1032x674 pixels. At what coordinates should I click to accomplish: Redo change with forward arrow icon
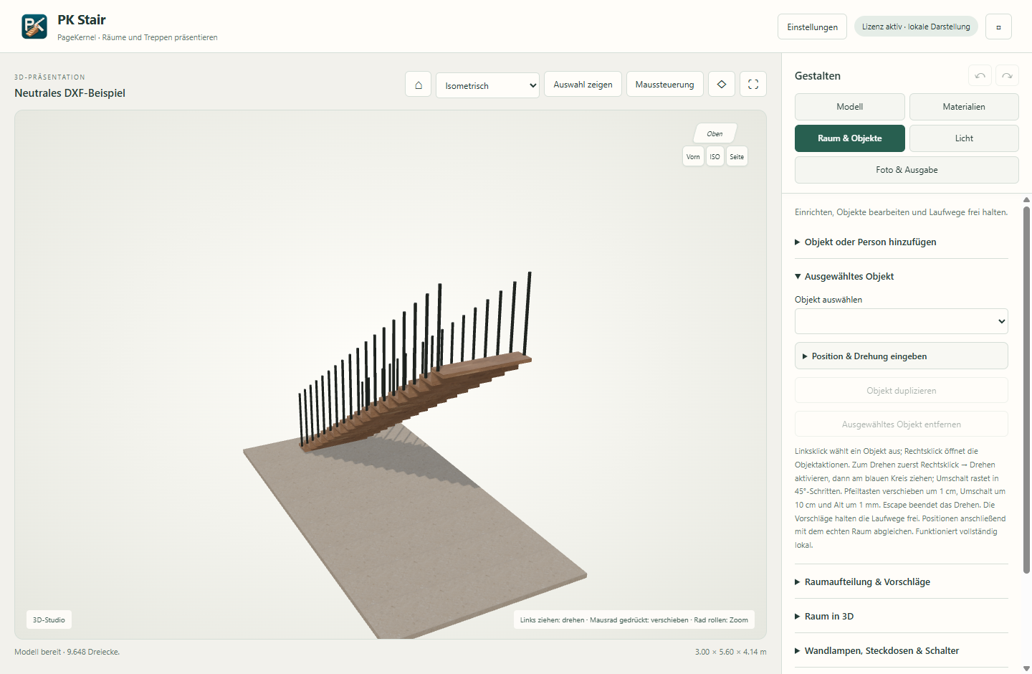click(1007, 75)
